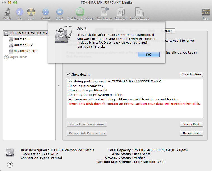This screenshot has width=212, height=171.
Task: Select SuperDrive in the sidebar
Action: pos(16,57)
